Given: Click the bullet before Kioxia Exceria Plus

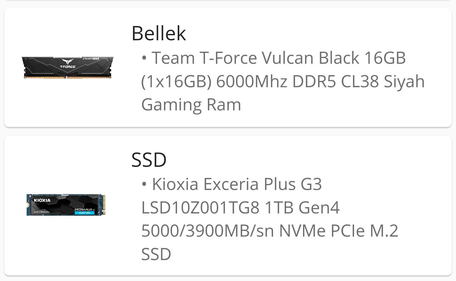Looking at the screenshot, I should click(x=144, y=184).
